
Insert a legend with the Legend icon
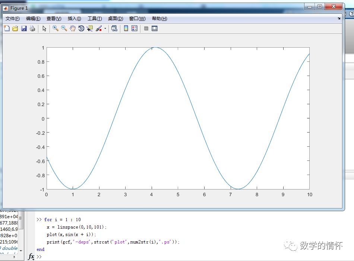pos(134,28)
